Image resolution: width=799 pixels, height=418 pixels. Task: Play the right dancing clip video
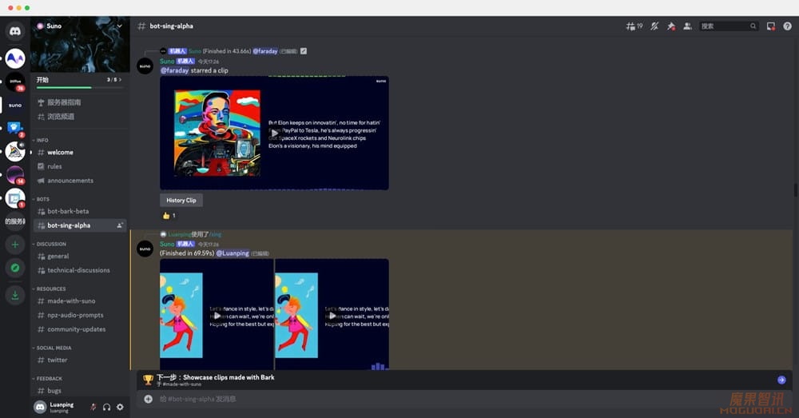click(x=332, y=316)
